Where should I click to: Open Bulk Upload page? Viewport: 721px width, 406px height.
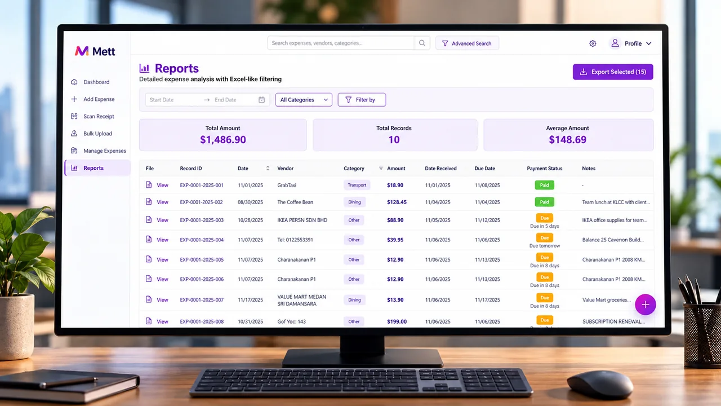coord(97,134)
